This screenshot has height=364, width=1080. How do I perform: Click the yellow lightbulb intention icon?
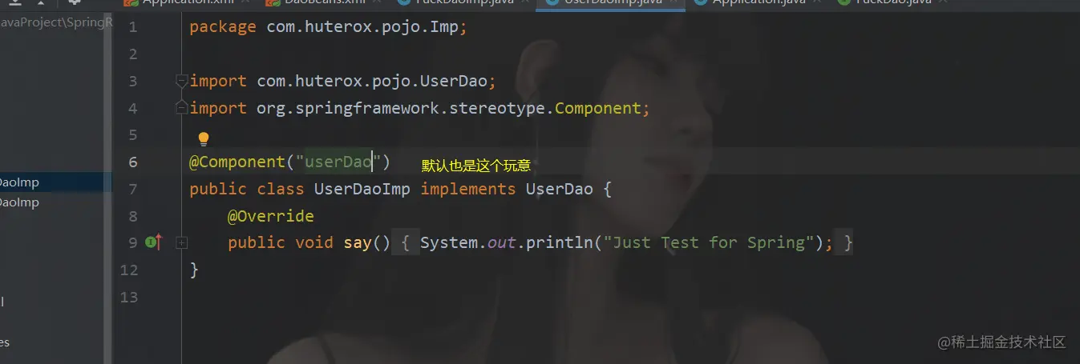coord(204,139)
